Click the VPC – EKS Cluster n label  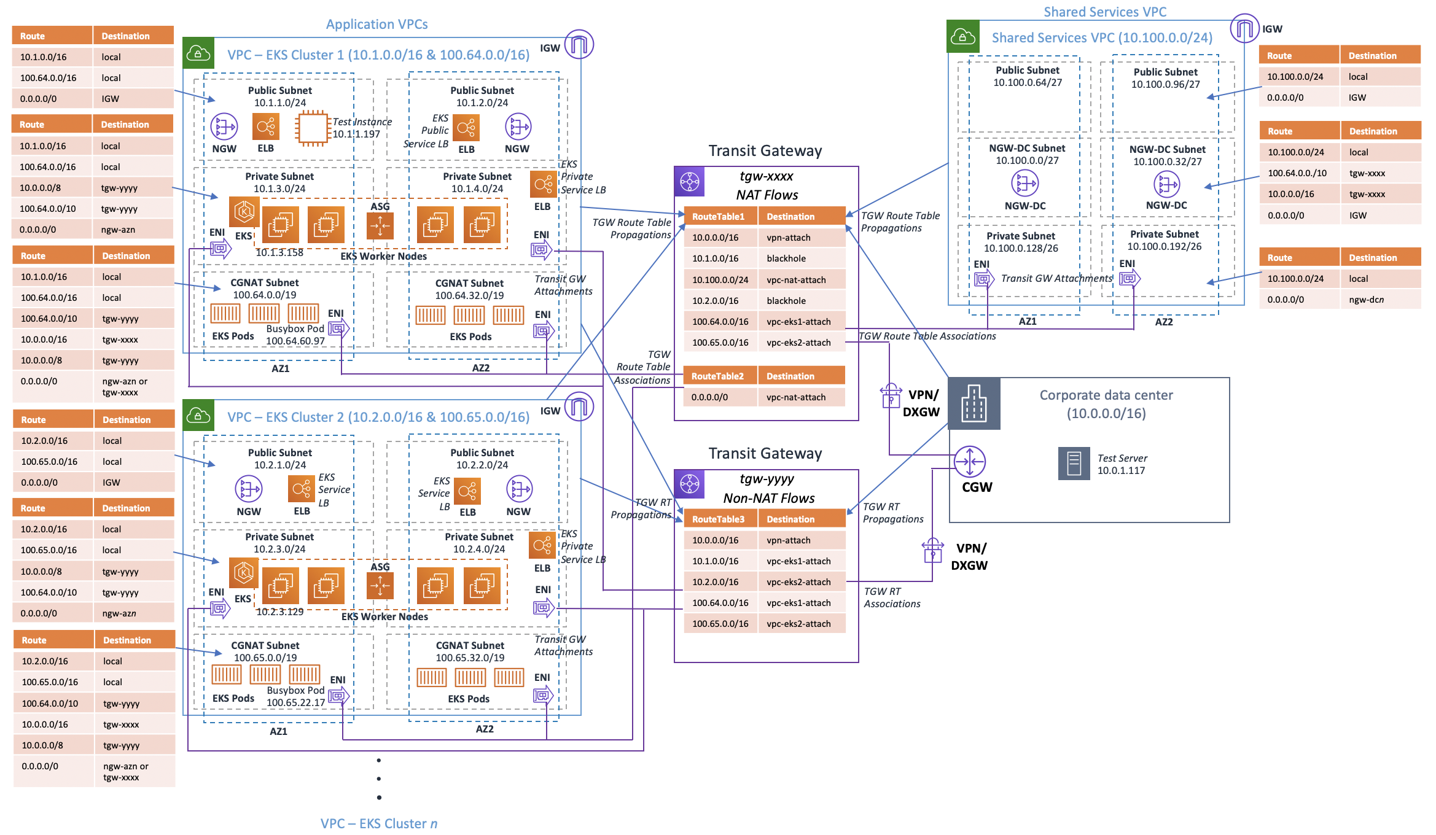pos(378,823)
